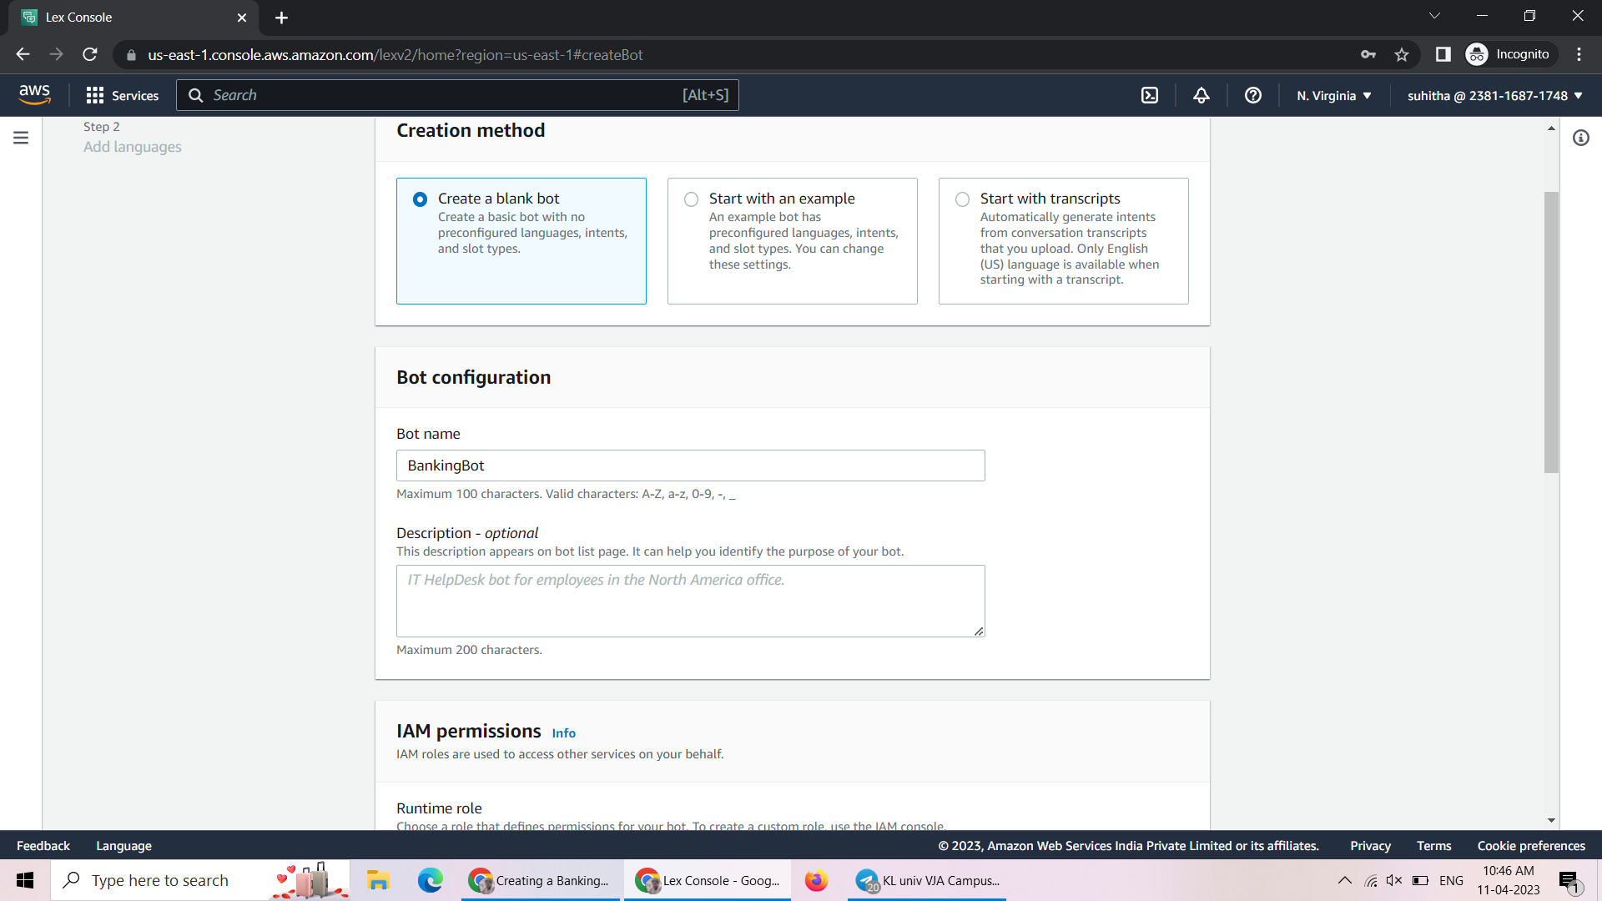The height and width of the screenshot is (901, 1602).
Task: Open the notifications bell
Action: [x=1201, y=95]
